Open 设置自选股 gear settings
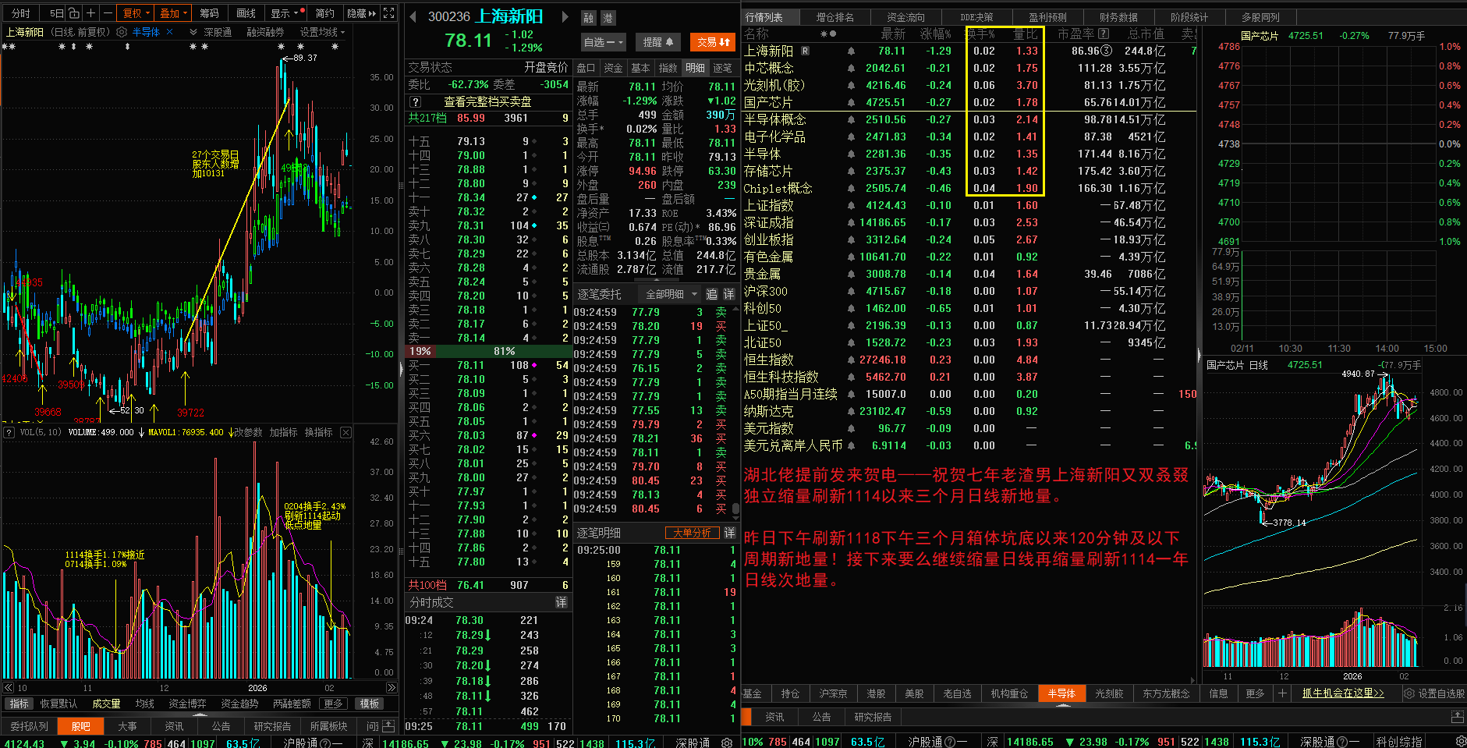Viewport: 1467px width, 748px height. pyautogui.click(x=1435, y=693)
